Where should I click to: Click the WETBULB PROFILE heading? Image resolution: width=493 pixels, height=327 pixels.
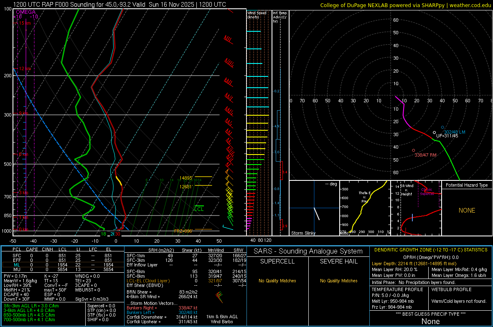(x=452, y=289)
